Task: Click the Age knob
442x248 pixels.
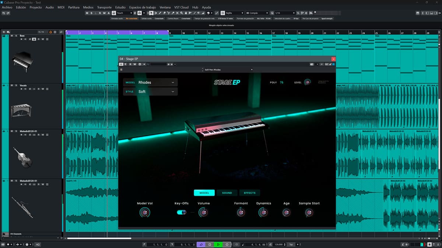Action: [286, 212]
